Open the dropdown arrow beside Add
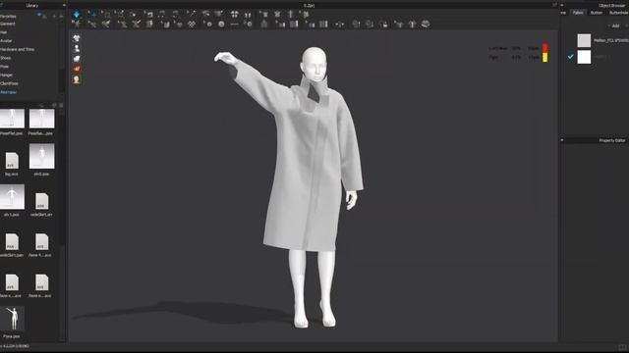629x353 pixels. [608, 26]
